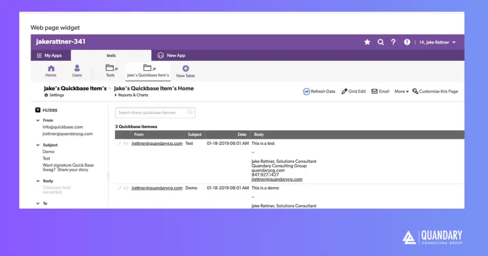Image resolution: width=488 pixels, height=256 pixels.
Task: Click the Search these quickbase itemses field
Action: tap(155, 113)
